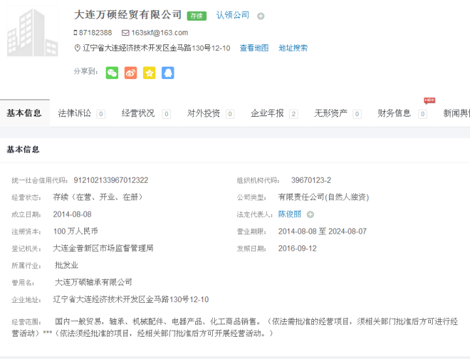Open the 查看地图 link
The image size is (470, 359).
click(254, 48)
